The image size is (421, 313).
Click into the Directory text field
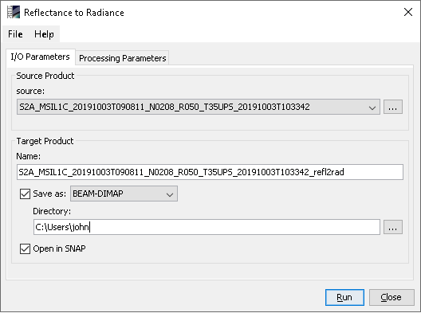coord(207,227)
